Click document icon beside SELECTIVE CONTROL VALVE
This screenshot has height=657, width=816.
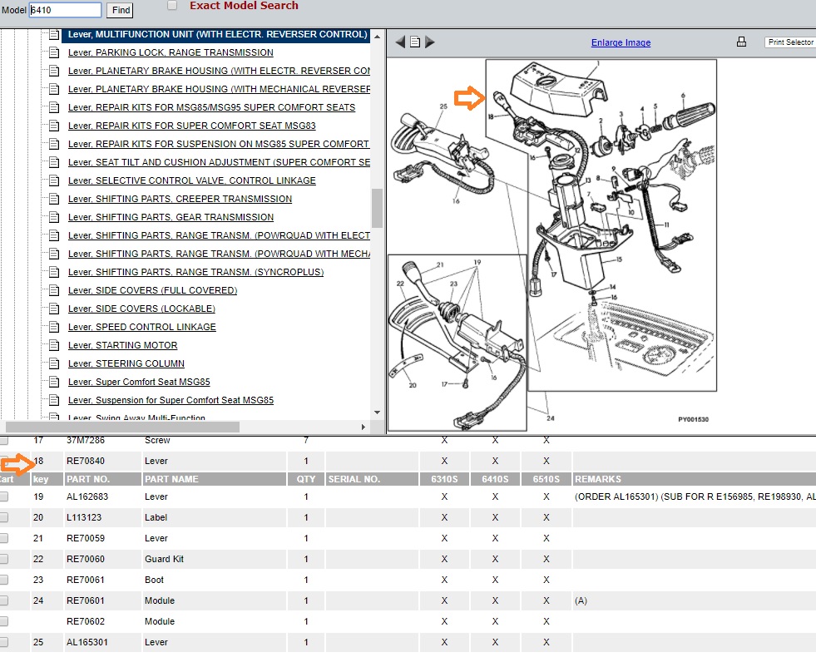coord(54,181)
